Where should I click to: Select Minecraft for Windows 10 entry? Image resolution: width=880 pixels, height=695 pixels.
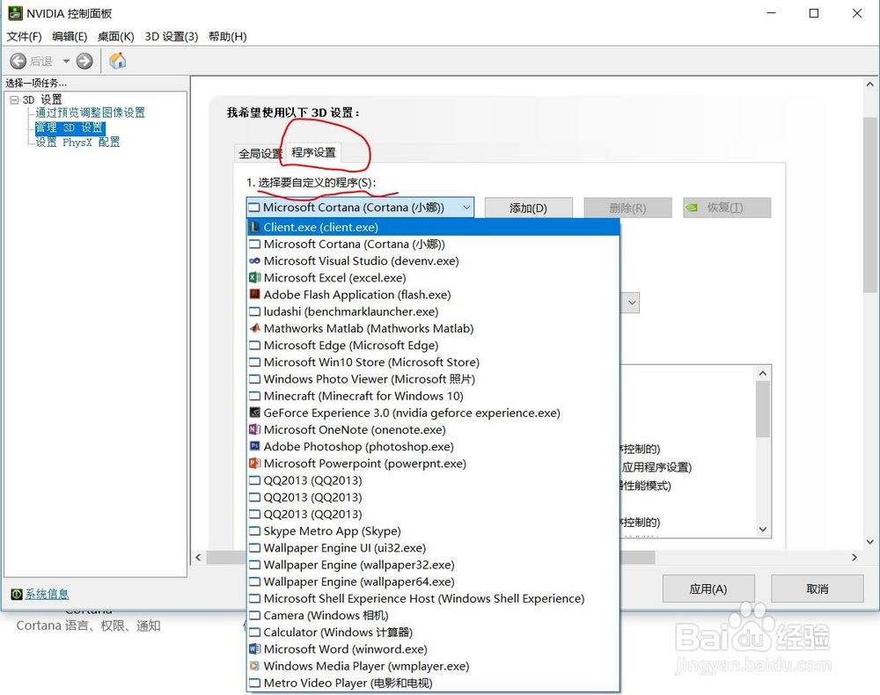[433, 396]
